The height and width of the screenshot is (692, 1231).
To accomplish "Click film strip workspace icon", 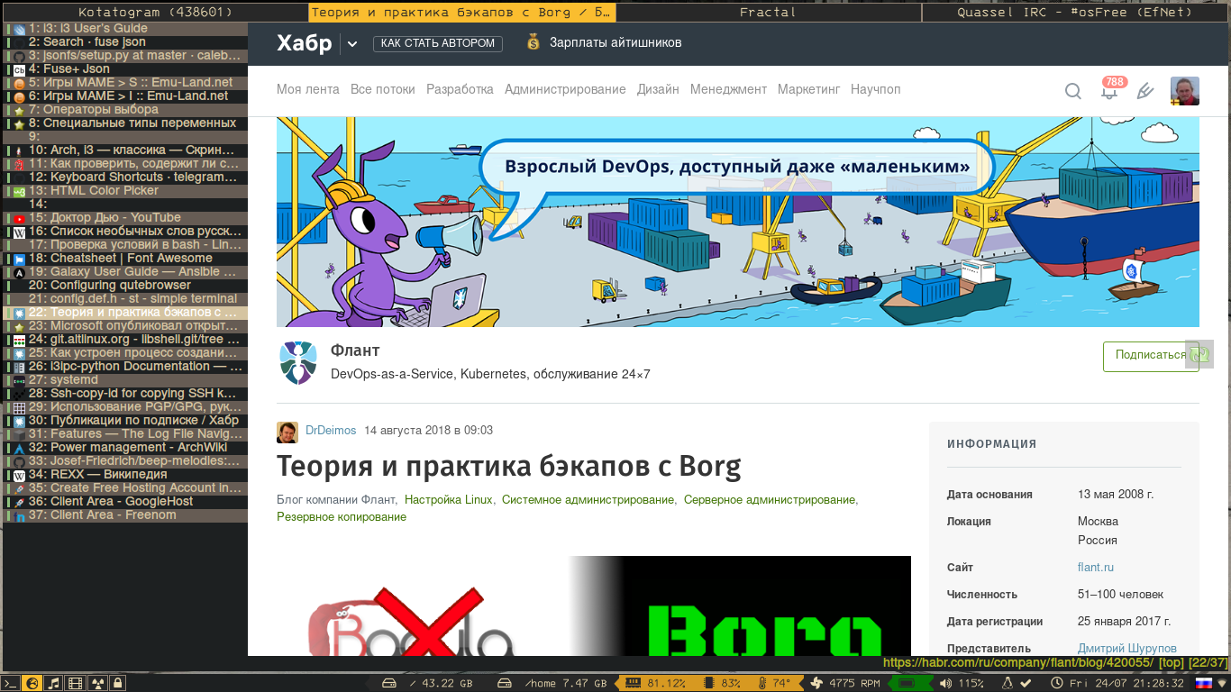I will [x=76, y=683].
